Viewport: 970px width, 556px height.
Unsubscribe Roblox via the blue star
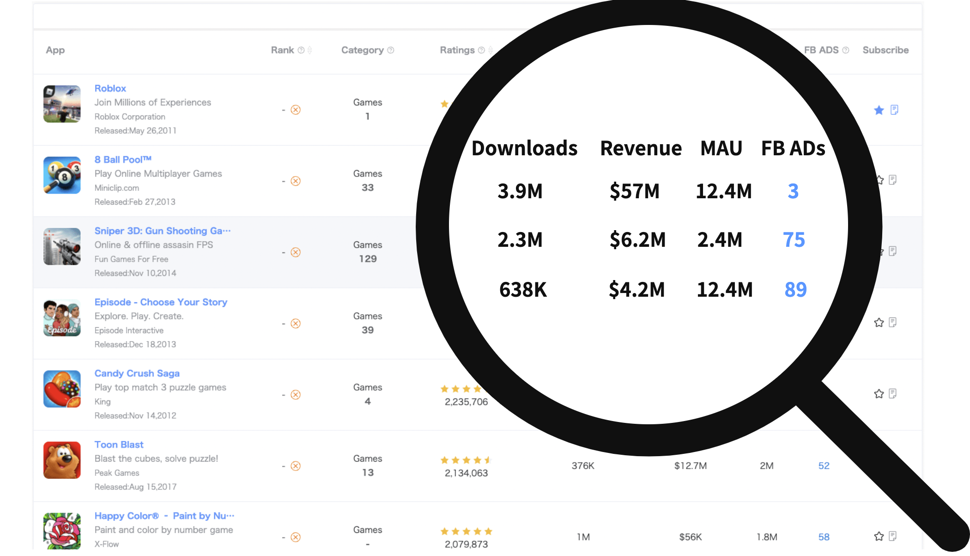click(x=879, y=110)
